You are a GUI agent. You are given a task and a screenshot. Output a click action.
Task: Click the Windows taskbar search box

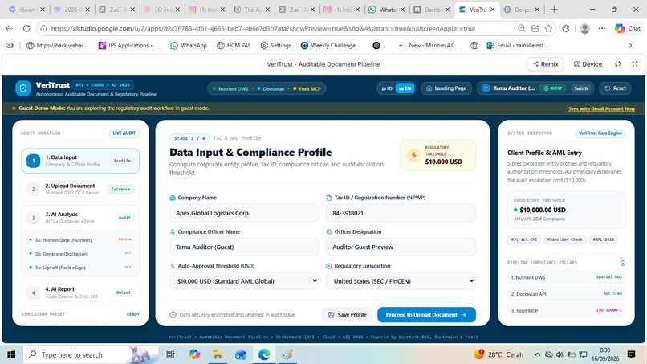pyautogui.click(x=91, y=354)
